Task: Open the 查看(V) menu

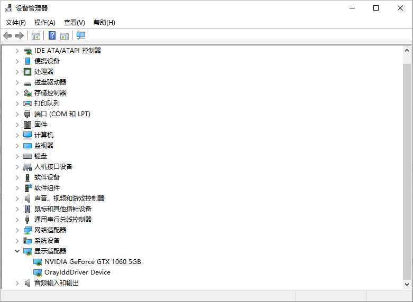Action: [x=75, y=23]
